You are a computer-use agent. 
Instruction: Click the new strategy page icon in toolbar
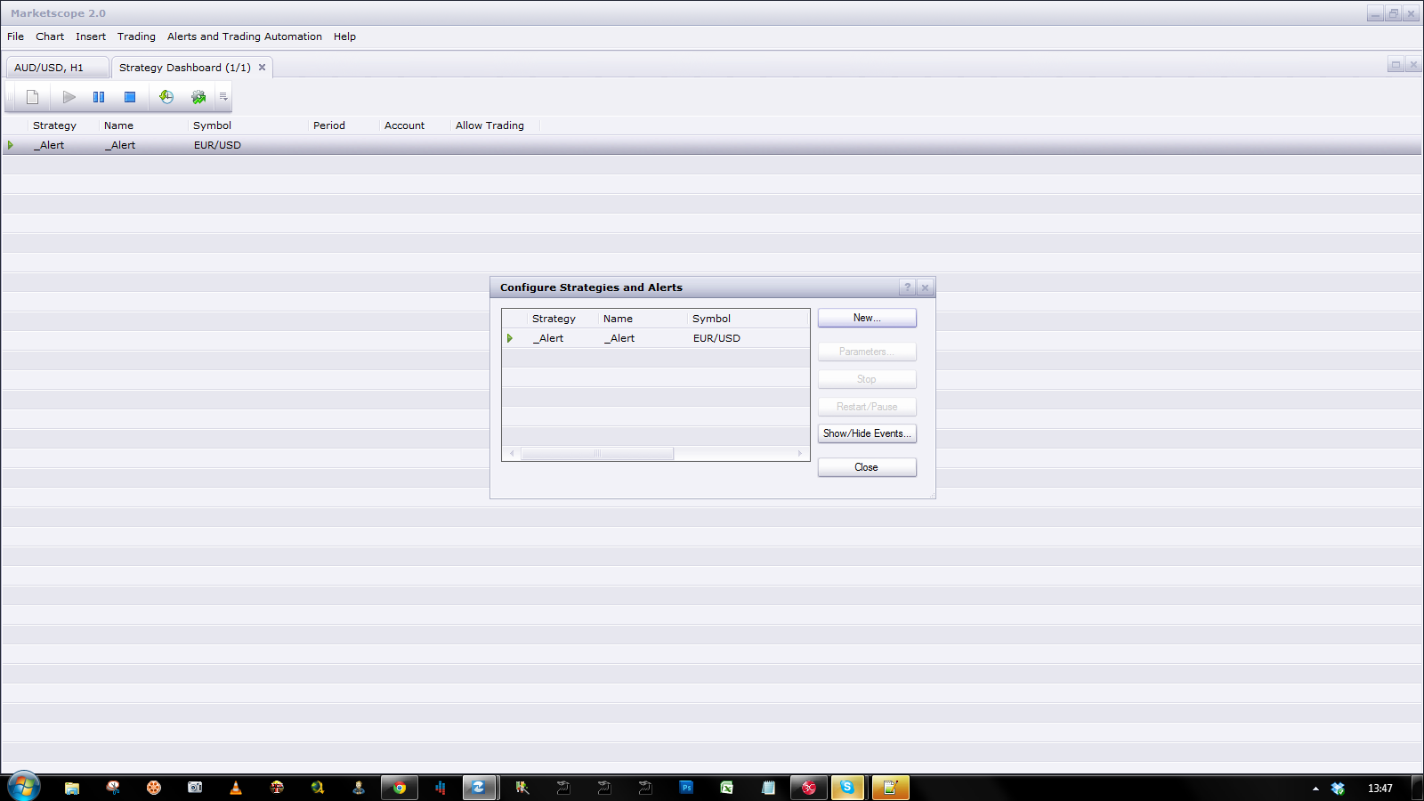coord(33,97)
